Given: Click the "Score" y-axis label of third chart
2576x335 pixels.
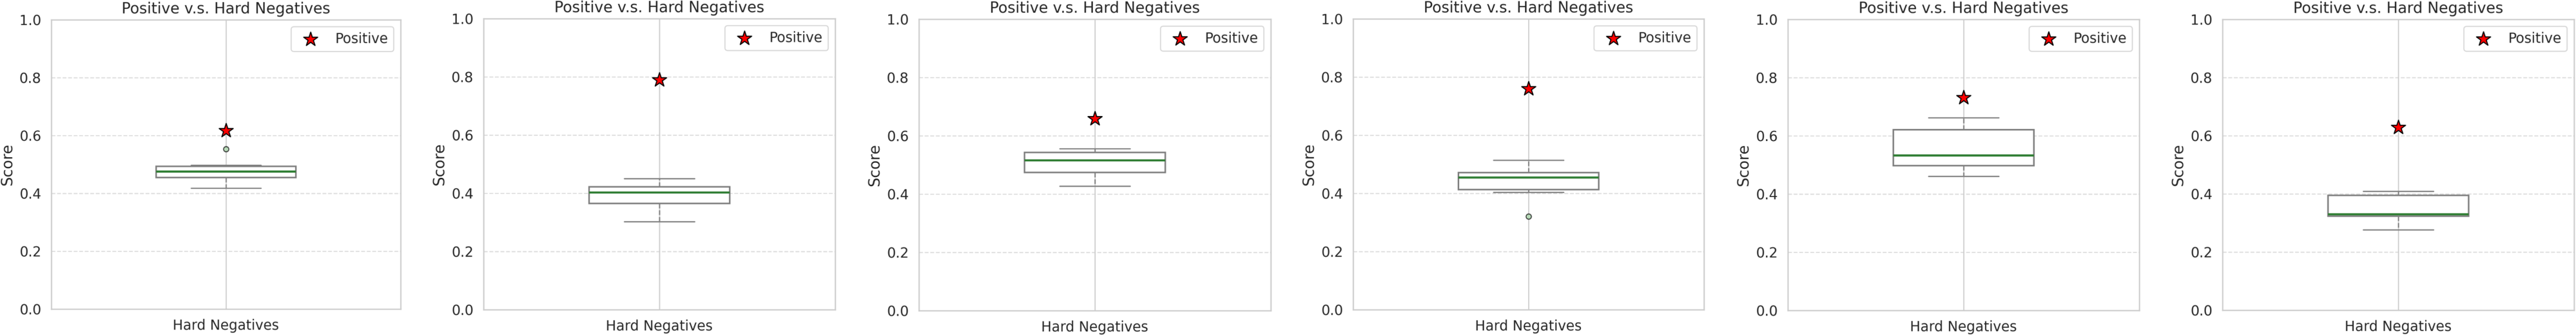Looking at the screenshot, I should tap(875, 165).
